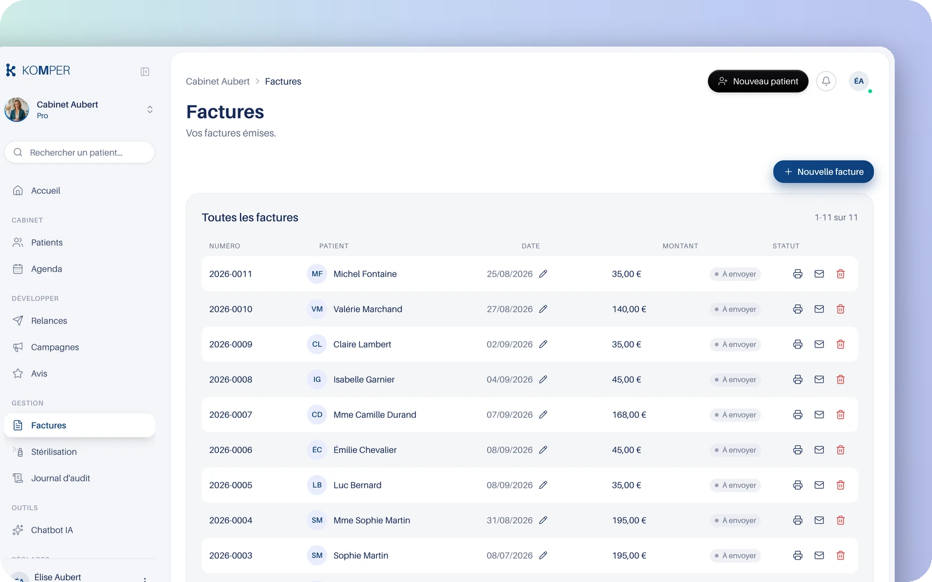Open patient Michel Fontaine
Image resolution: width=932 pixels, height=582 pixels.
click(365, 274)
